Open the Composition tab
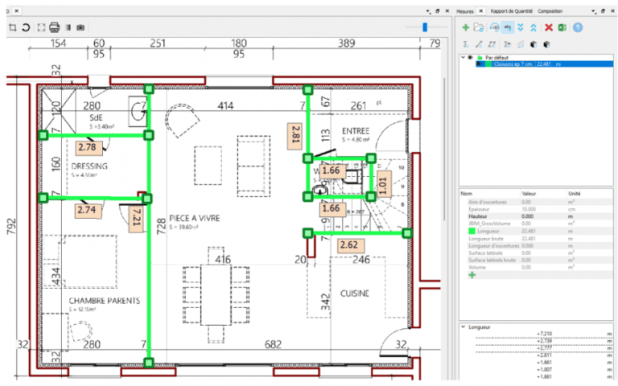 click(x=550, y=11)
